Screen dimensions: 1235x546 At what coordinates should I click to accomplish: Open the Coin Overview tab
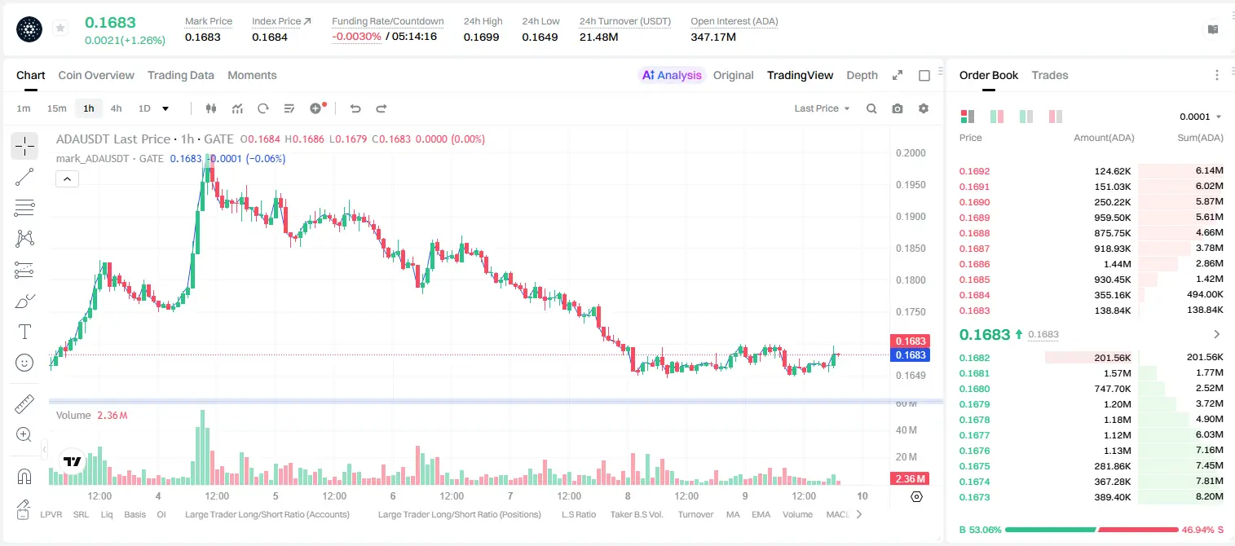[x=96, y=75]
